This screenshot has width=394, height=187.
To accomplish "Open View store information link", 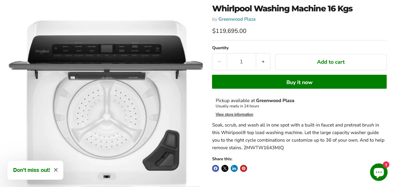I will pos(234,115).
